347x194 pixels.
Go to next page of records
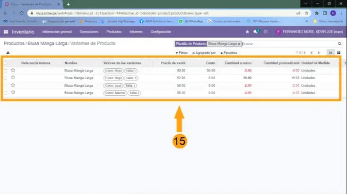click(x=319, y=53)
